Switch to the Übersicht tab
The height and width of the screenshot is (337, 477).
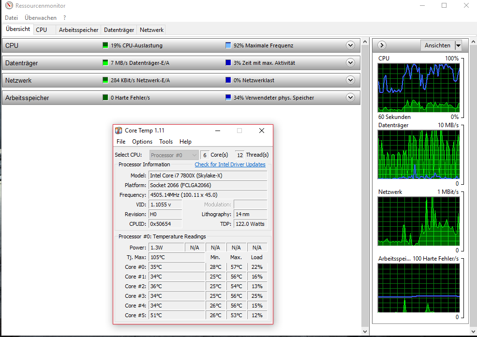[17, 29]
